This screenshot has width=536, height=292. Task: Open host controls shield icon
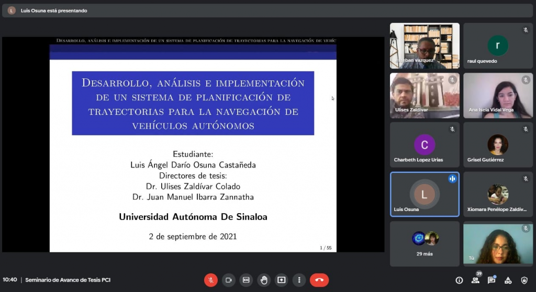524,281
